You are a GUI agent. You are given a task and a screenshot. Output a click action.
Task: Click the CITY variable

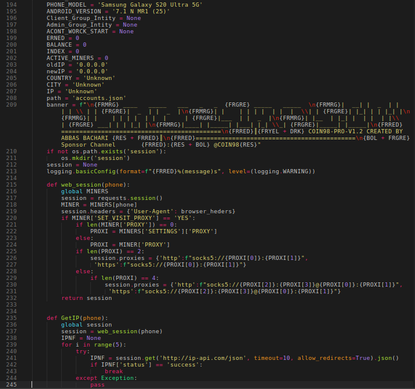coord(54,85)
